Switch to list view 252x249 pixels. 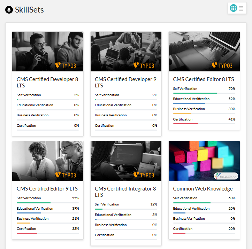pyautogui.click(x=241, y=8)
